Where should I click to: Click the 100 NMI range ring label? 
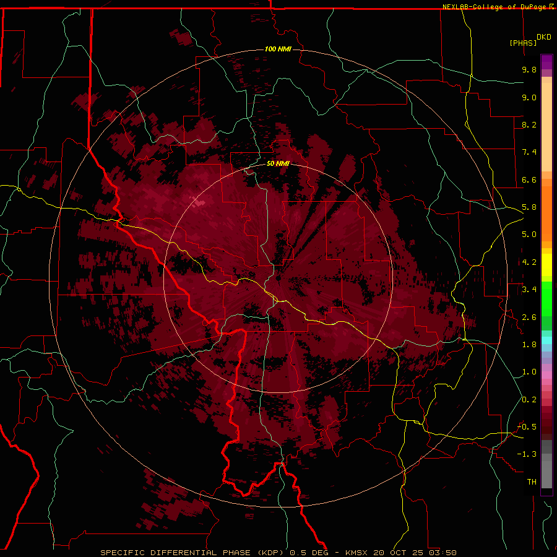point(278,49)
